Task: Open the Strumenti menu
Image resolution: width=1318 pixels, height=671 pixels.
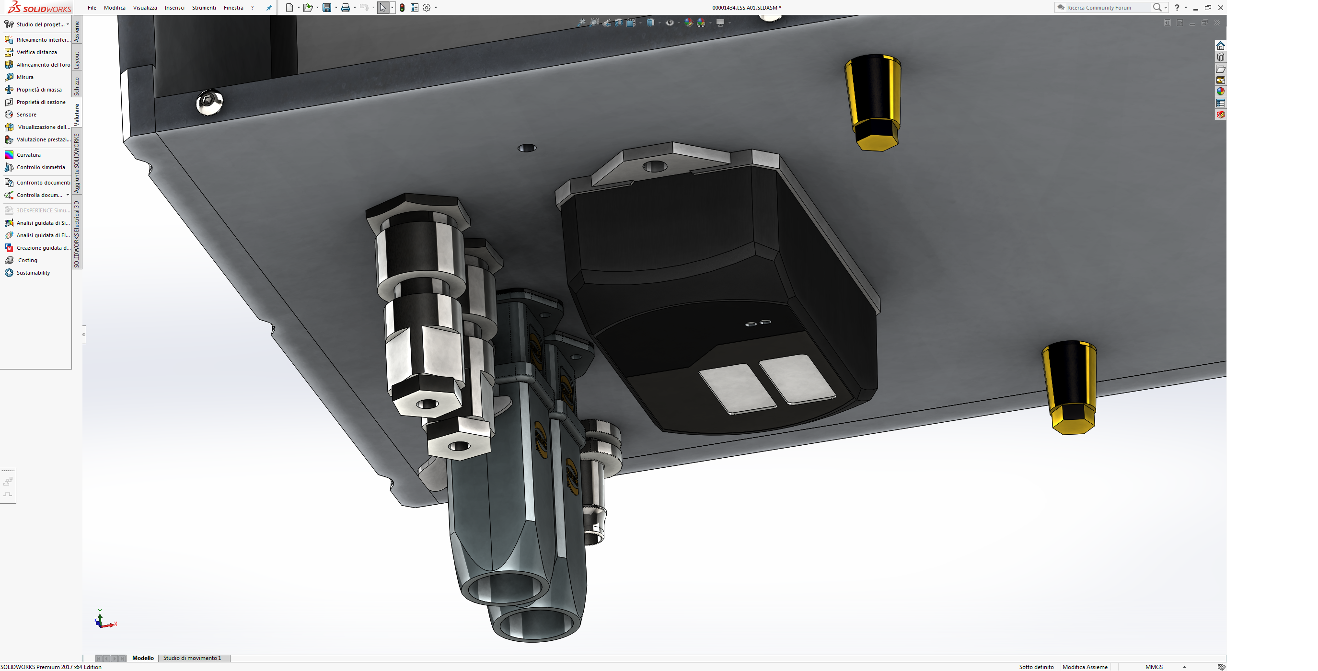Action: coord(204,8)
